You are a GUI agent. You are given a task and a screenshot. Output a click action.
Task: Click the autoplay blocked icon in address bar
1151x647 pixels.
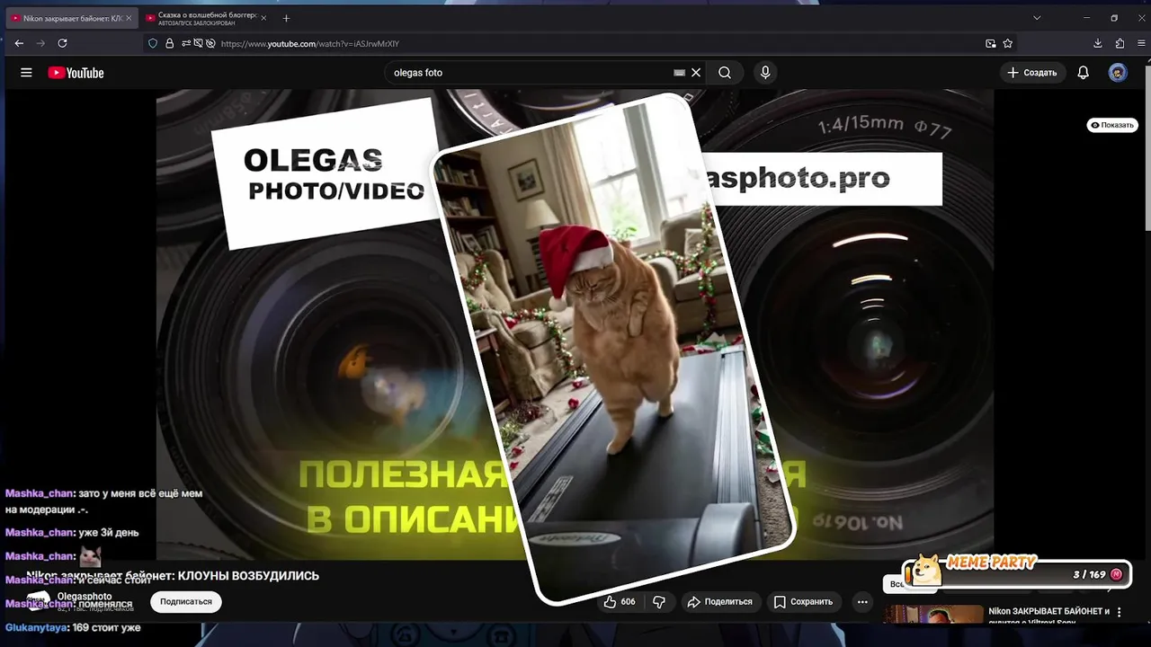click(198, 43)
